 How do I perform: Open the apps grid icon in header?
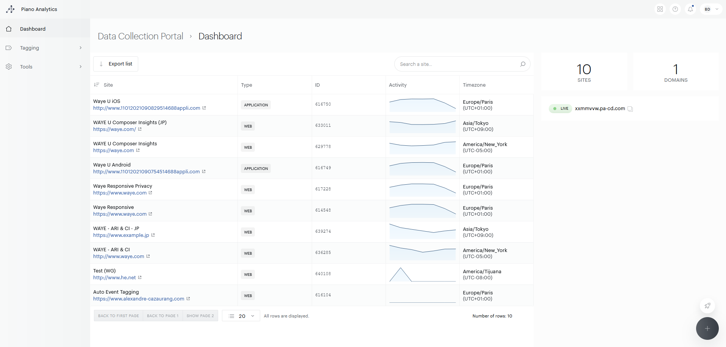coord(660,9)
